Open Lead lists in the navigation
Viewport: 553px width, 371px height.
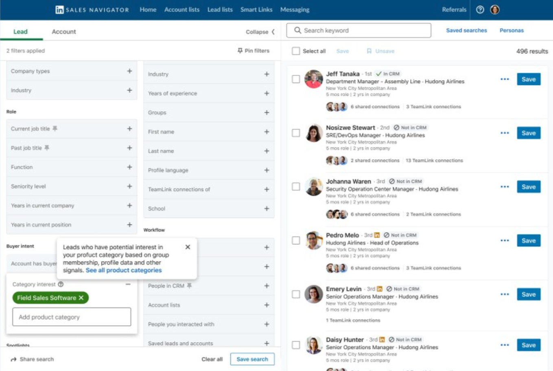click(220, 10)
